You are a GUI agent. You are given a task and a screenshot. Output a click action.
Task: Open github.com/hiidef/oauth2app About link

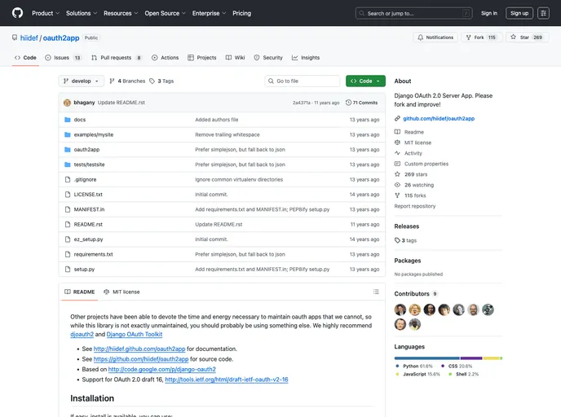(x=439, y=119)
